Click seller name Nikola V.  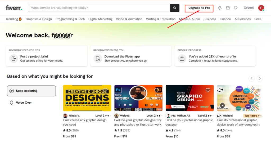point(74,116)
